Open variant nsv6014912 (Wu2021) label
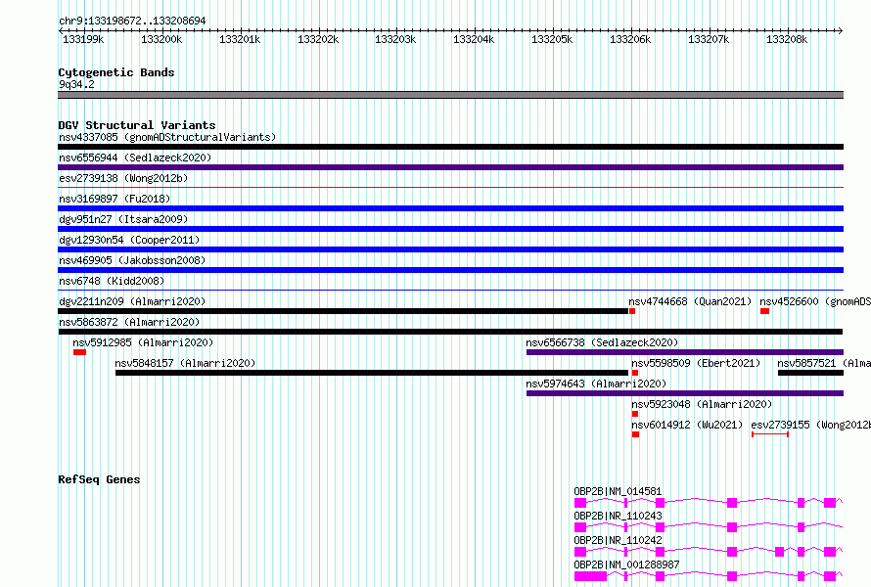The width and height of the screenshot is (871, 587). 687,425
